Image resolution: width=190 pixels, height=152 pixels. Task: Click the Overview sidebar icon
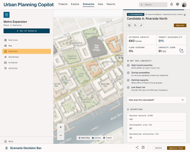pyautogui.click(x=6, y=40)
